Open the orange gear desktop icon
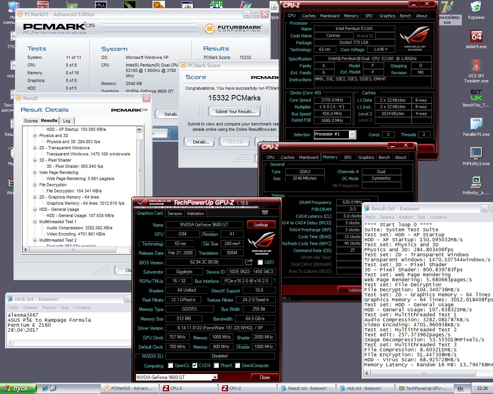The height and width of the screenshot is (394, 493). click(159, 4)
